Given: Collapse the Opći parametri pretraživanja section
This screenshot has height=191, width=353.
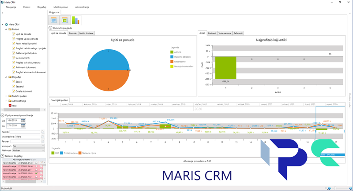Looking at the screenshot, I should pyautogui.click(x=3, y=115).
